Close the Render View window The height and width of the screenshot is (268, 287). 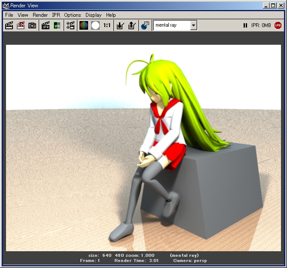click(x=281, y=6)
